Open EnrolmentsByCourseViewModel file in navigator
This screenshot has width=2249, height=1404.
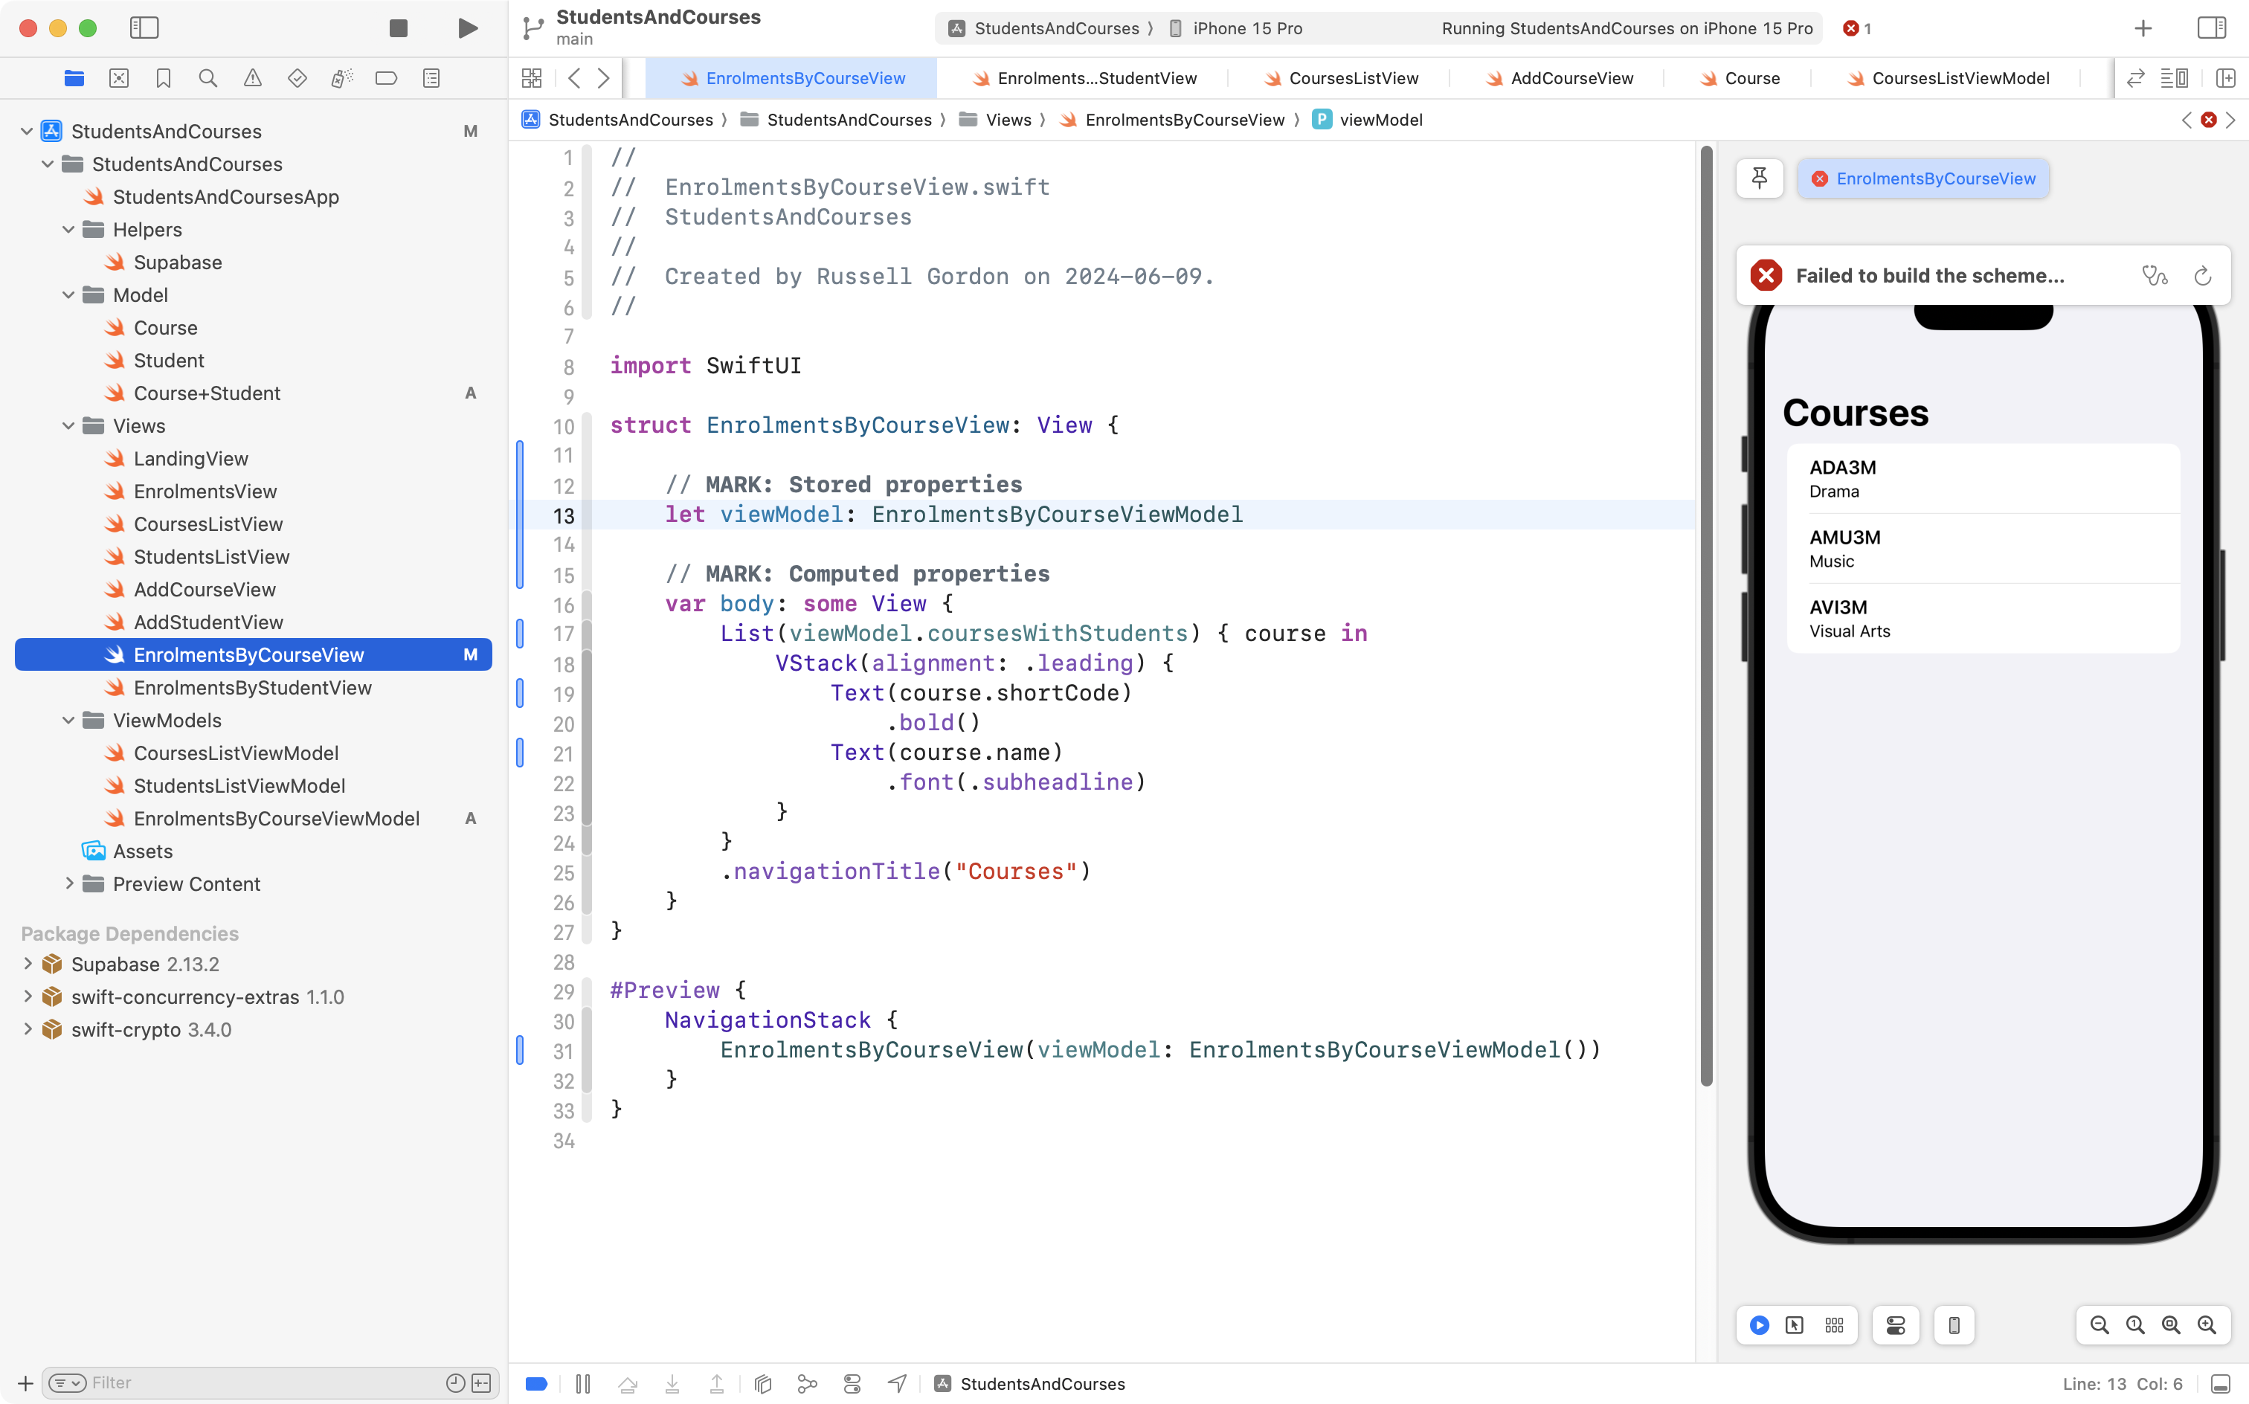coord(276,818)
